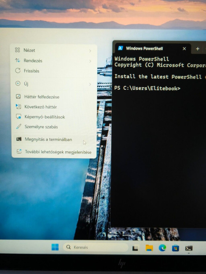206x274 pixels.
Task: Open Microsoft Store from the taskbar
Action: 175,248
